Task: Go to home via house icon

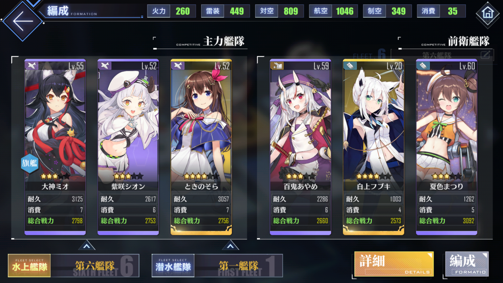Action: [x=488, y=13]
